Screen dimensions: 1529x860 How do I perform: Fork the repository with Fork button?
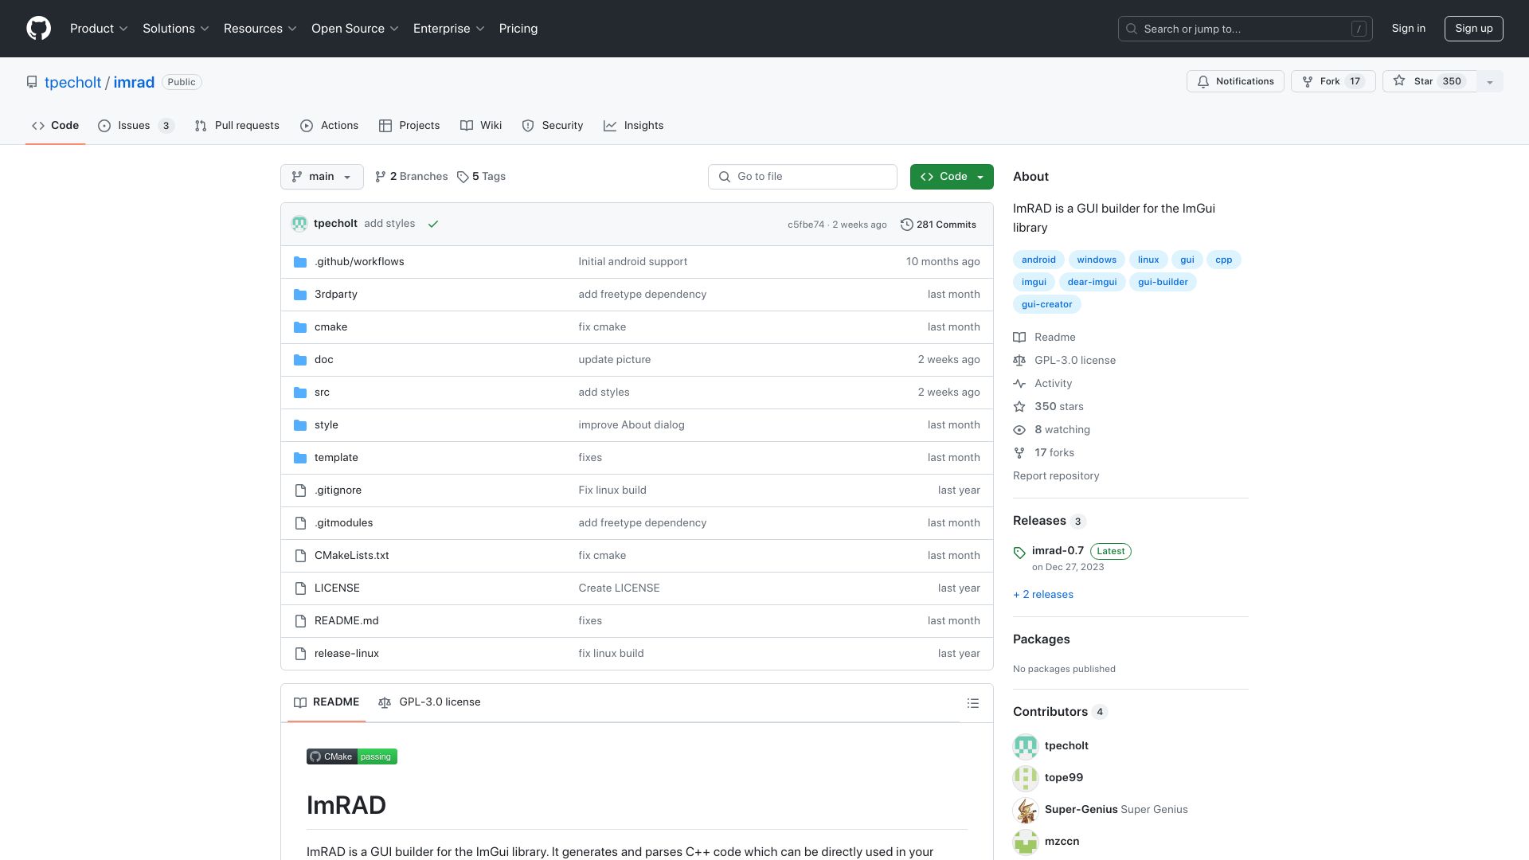[1333, 81]
